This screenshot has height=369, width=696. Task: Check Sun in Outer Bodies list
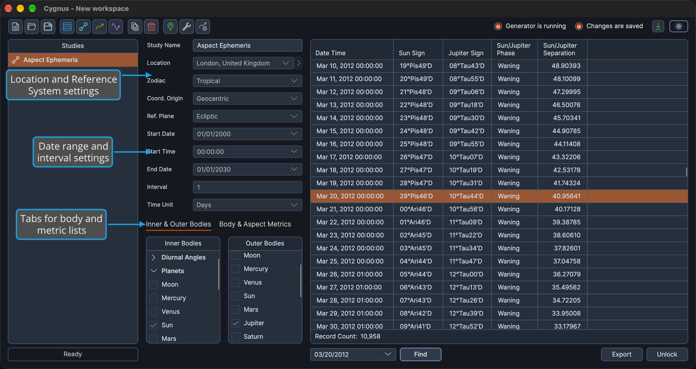tap(236, 296)
